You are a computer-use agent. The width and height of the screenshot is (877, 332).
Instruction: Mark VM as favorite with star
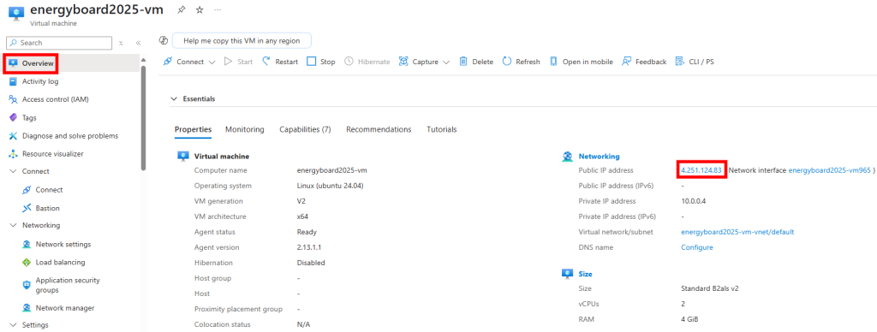tap(199, 10)
